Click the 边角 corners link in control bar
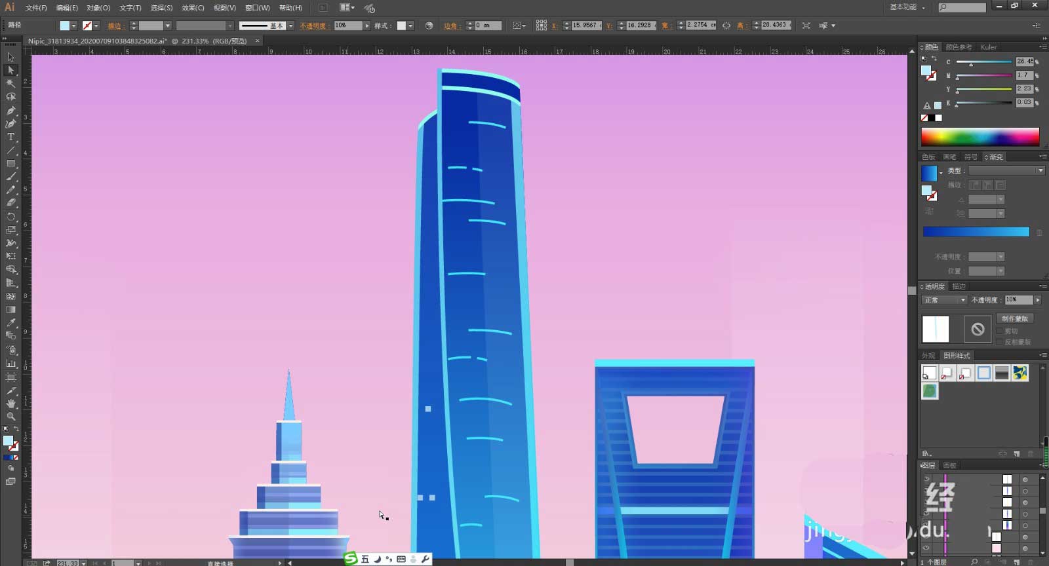Image resolution: width=1049 pixels, height=566 pixels. tap(451, 26)
